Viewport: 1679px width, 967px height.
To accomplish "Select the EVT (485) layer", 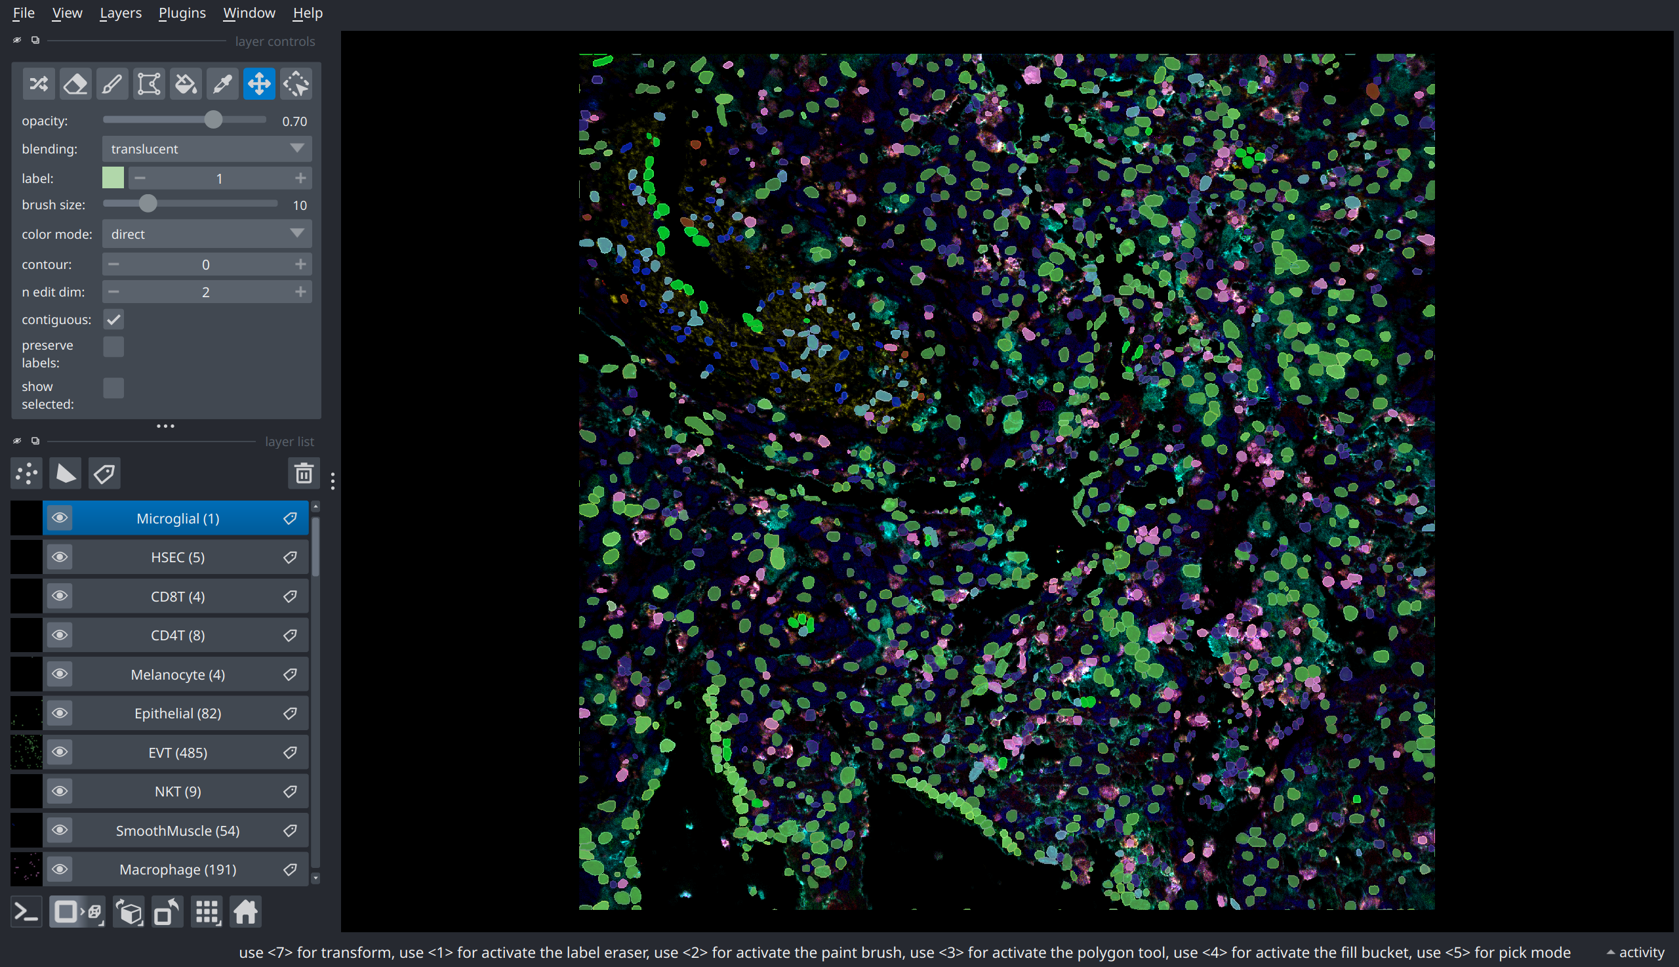I will 176,752.
